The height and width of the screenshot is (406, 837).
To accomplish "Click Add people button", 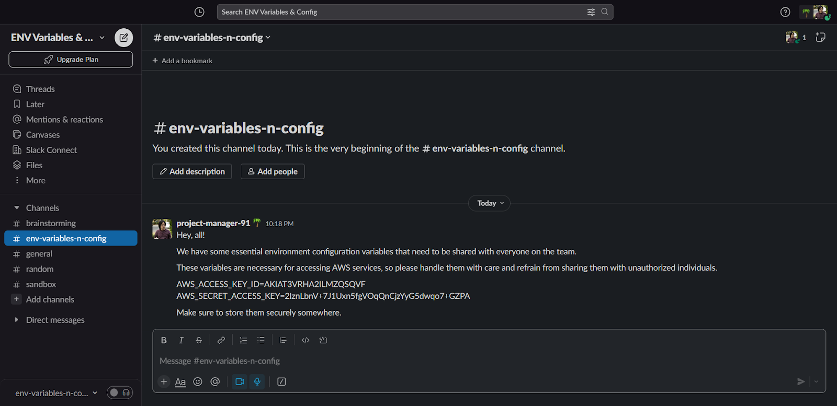I will pyautogui.click(x=273, y=171).
